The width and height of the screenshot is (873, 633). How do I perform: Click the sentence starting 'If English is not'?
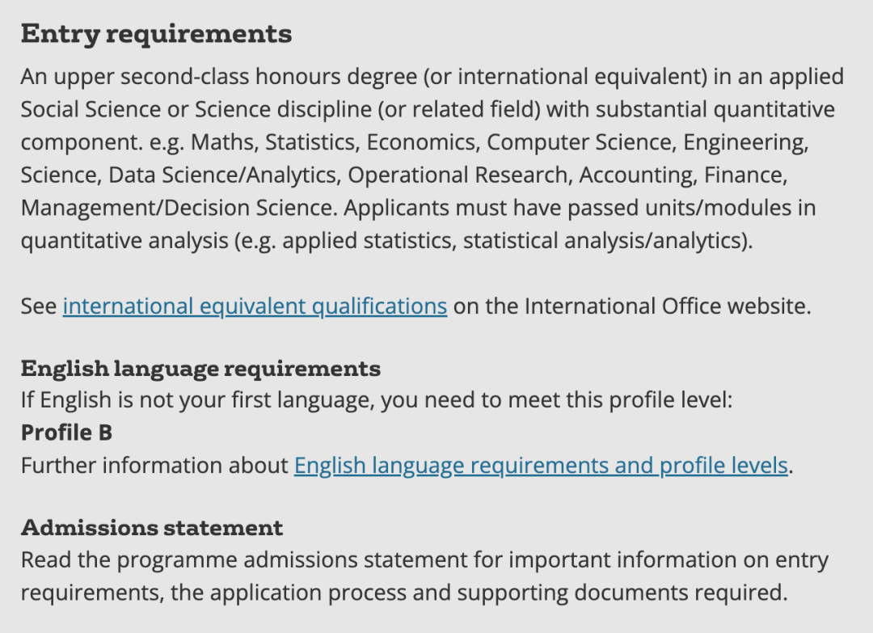pos(376,400)
